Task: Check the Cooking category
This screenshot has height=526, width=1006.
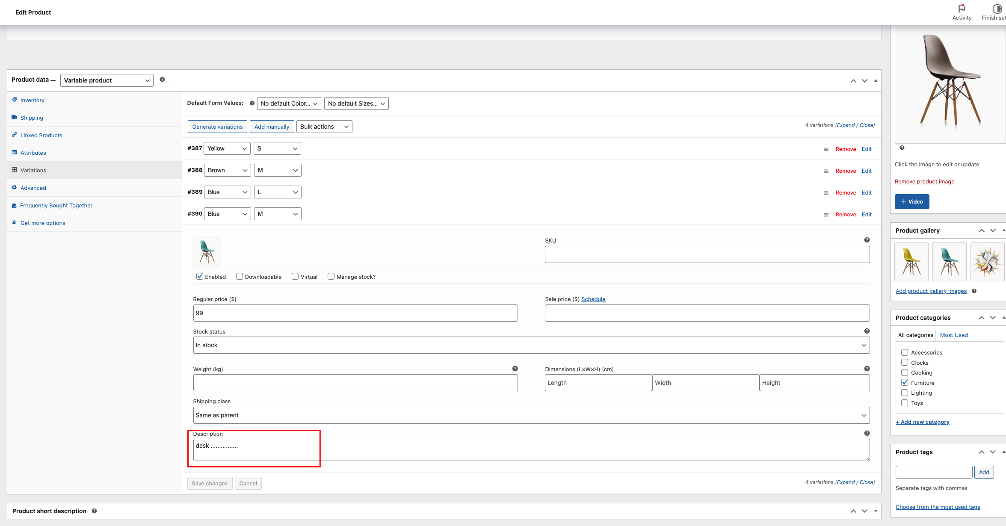Action: click(905, 372)
